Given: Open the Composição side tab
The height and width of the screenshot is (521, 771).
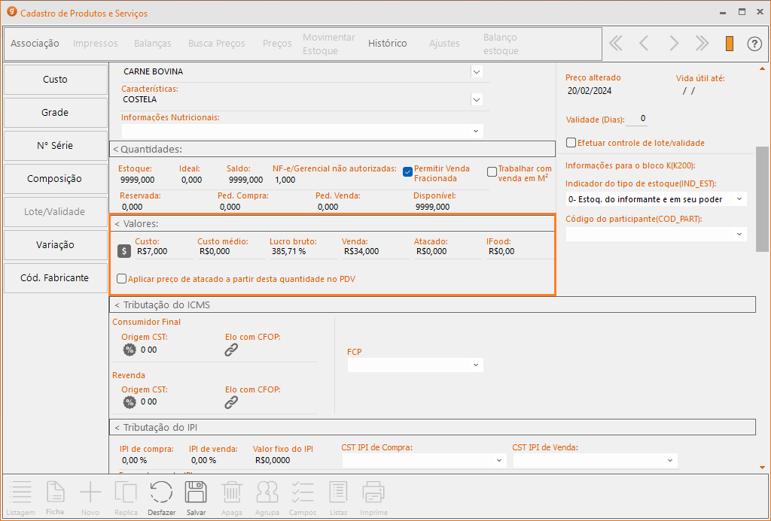Looking at the screenshot, I should [56, 179].
